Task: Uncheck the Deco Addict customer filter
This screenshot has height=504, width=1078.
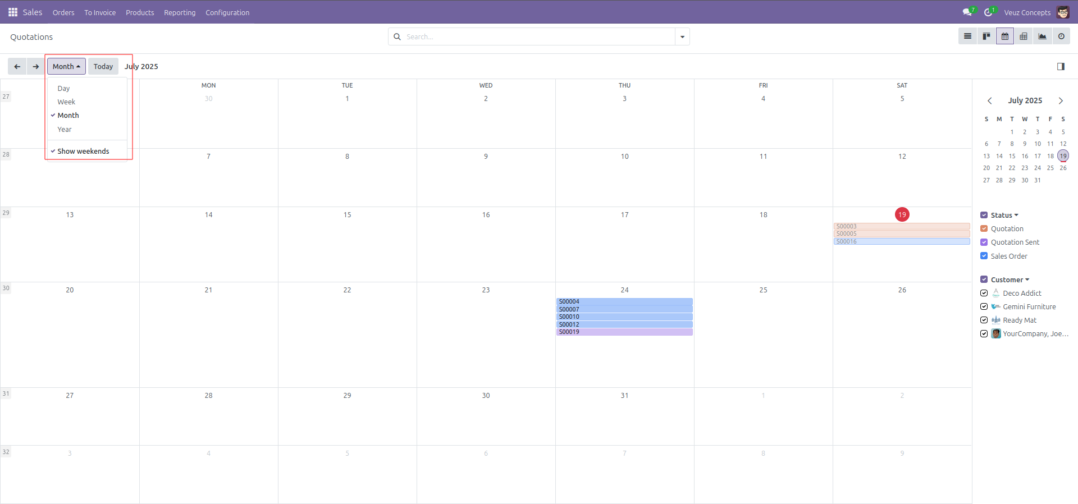Action: [x=984, y=293]
